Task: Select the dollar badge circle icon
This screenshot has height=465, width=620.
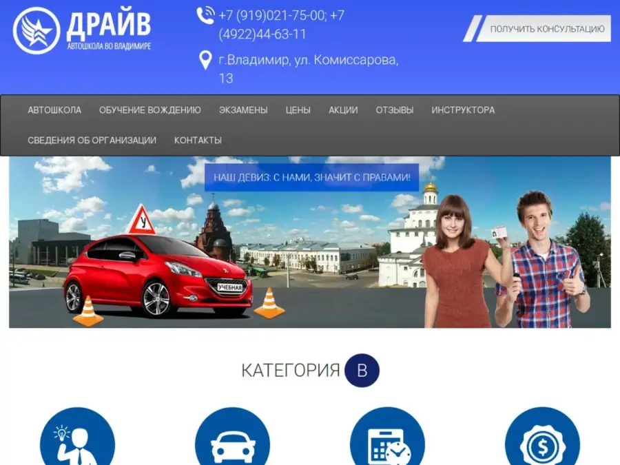Action: [x=543, y=436]
